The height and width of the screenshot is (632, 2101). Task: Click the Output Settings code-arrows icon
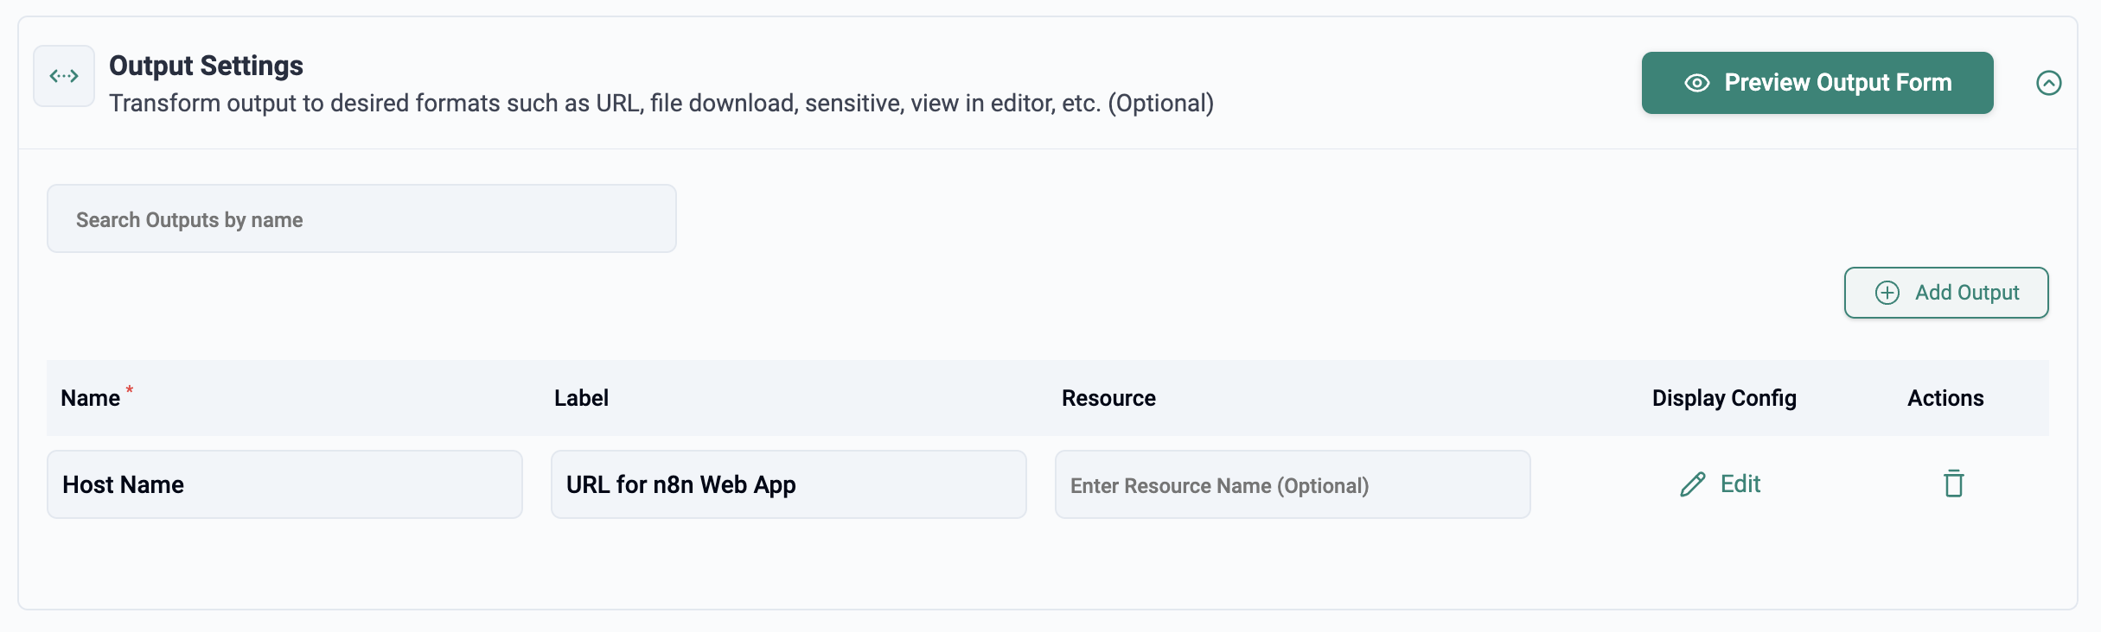[x=64, y=76]
